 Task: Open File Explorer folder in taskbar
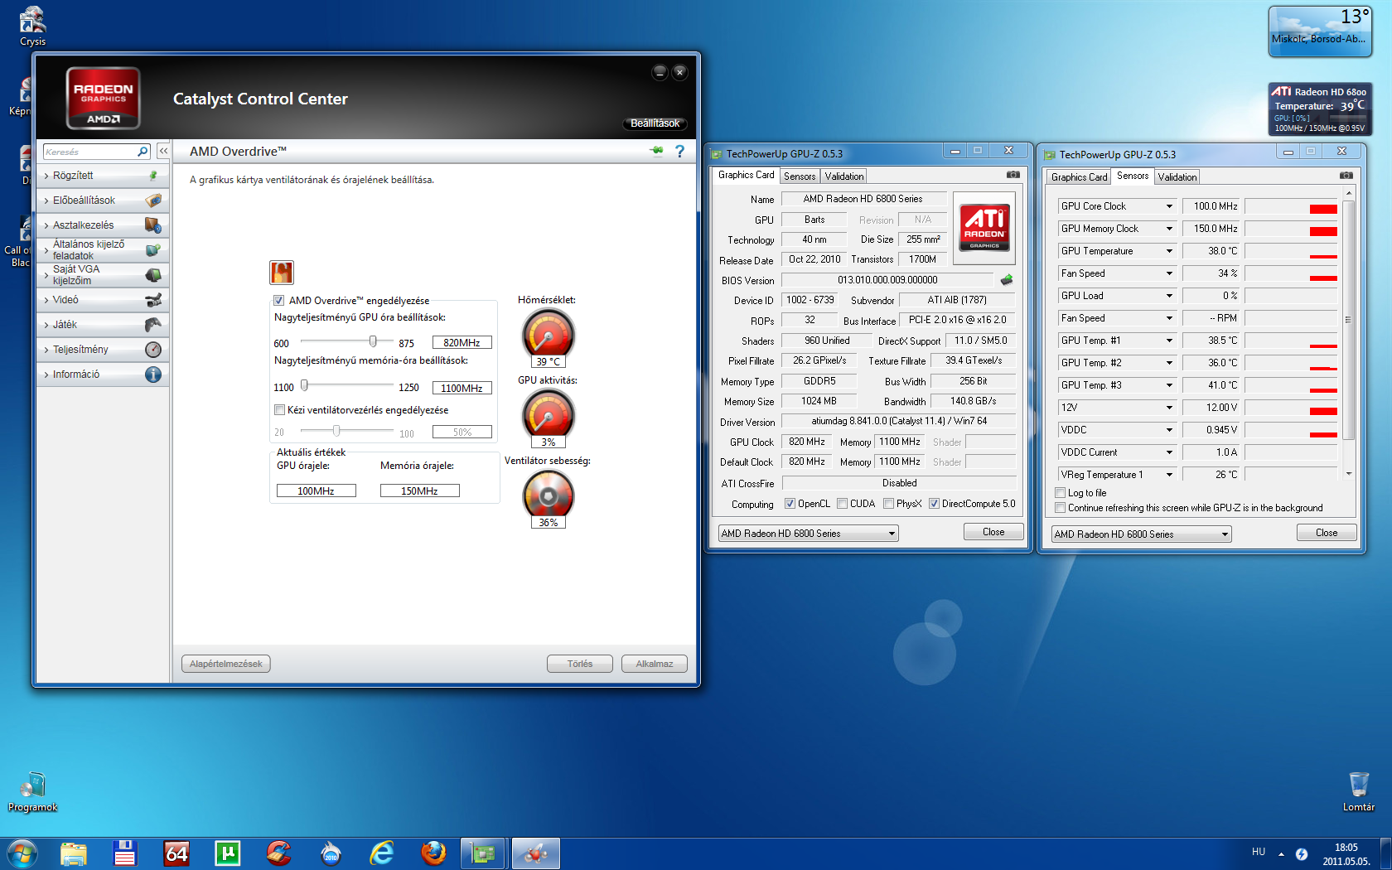tap(74, 853)
